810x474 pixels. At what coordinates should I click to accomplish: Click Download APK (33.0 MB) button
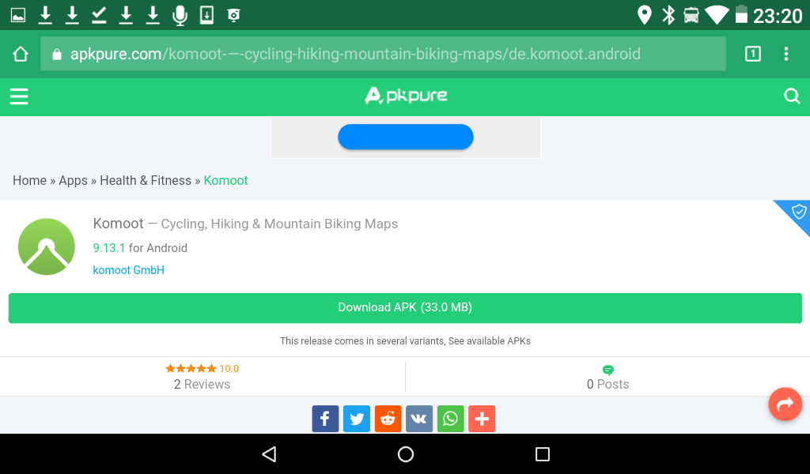pos(405,308)
